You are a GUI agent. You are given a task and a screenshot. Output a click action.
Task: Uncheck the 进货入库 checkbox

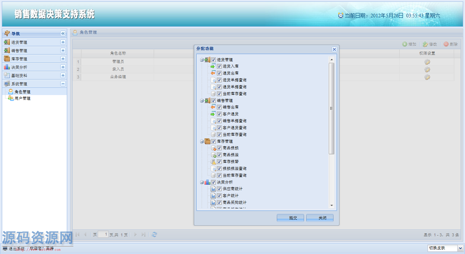click(x=219, y=67)
